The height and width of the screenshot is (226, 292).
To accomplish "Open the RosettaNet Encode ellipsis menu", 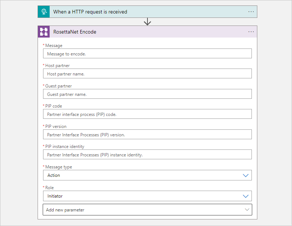I will (x=251, y=32).
